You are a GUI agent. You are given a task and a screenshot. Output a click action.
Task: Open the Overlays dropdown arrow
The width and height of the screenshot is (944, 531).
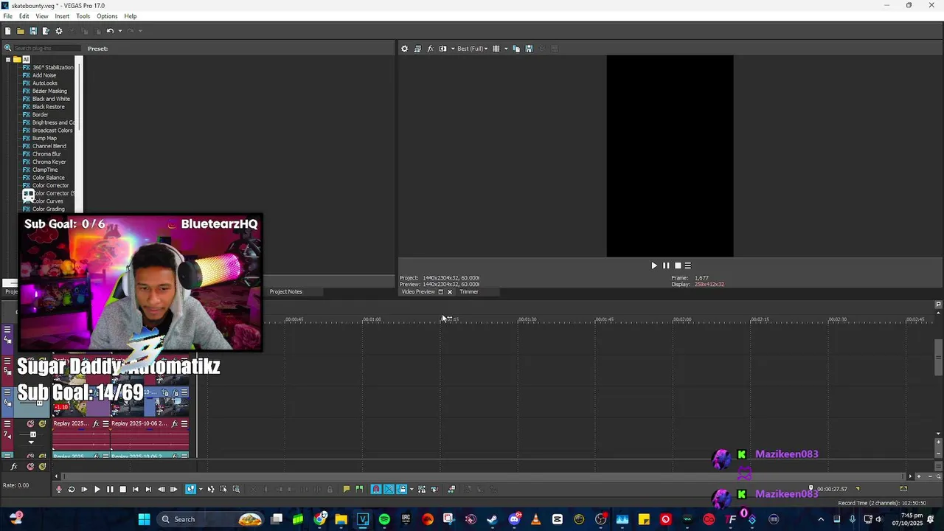click(505, 49)
